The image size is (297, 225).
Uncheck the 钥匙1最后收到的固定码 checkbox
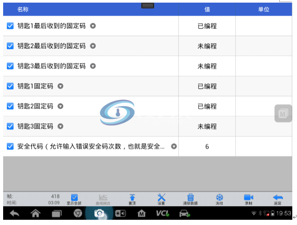tap(10, 26)
